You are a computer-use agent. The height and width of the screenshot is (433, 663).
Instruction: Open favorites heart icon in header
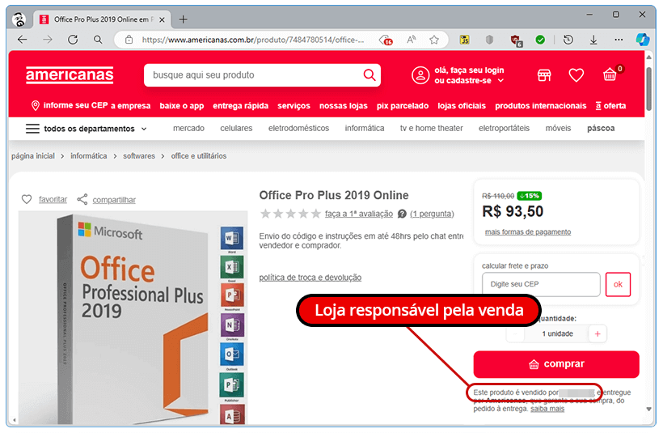[x=576, y=75]
